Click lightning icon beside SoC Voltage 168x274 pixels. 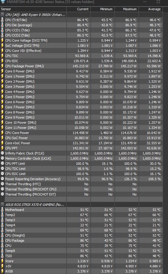2,46
